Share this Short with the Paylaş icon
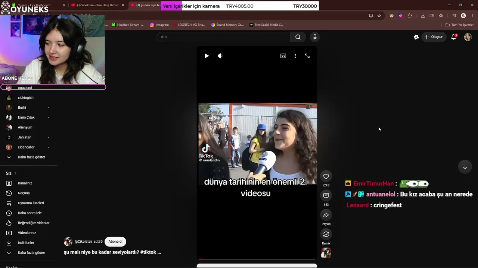This screenshot has width=478, height=268. tap(326, 215)
